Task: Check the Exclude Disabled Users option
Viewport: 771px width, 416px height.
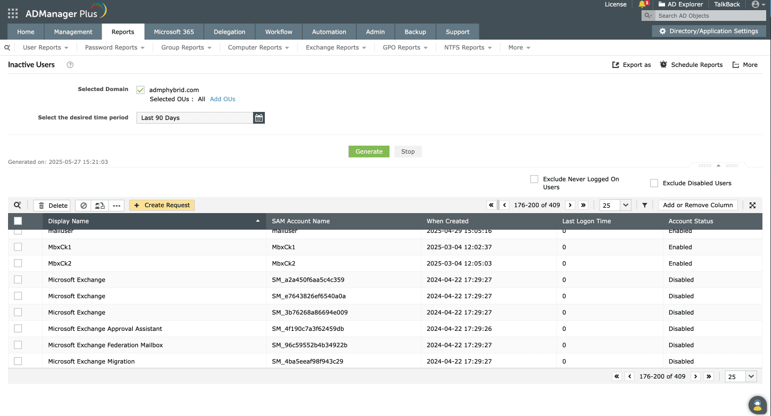Action: [x=654, y=183]
